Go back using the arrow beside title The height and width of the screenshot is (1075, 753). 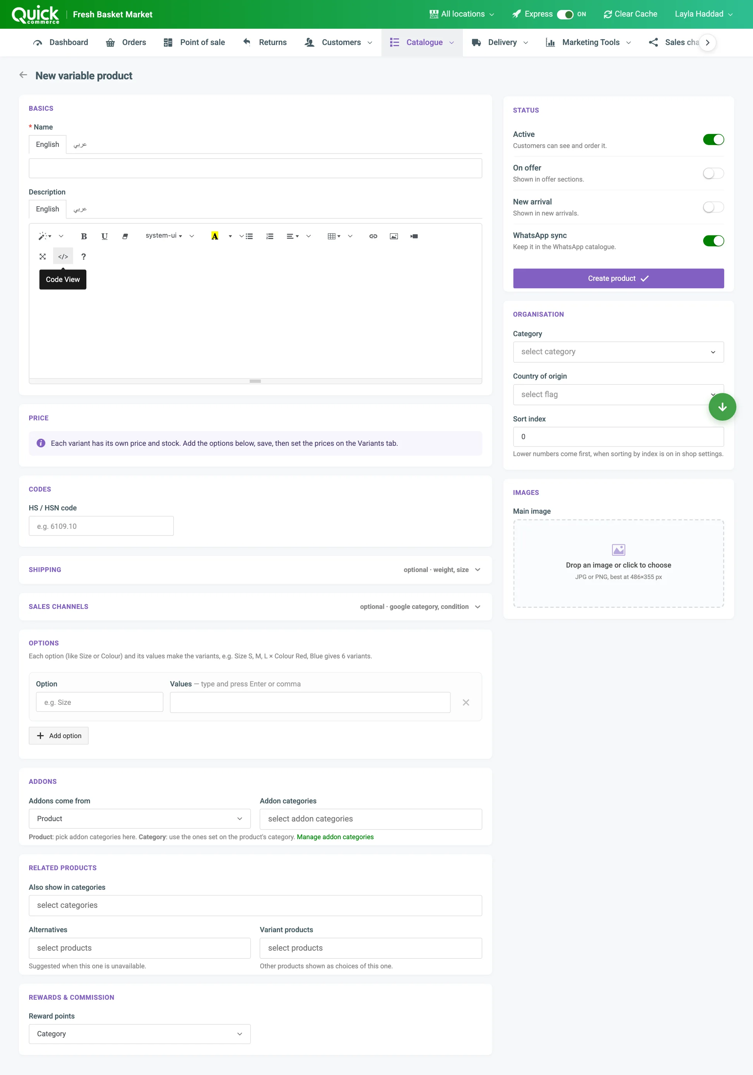(23, 75)
